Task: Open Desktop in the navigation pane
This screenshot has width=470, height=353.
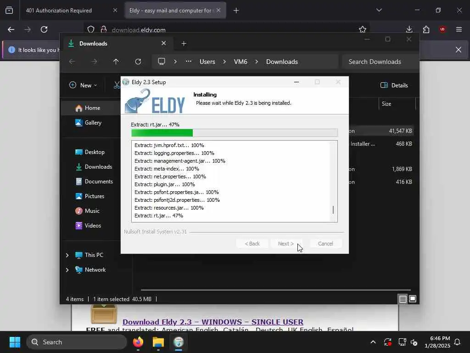Action: tap(94, 152)
